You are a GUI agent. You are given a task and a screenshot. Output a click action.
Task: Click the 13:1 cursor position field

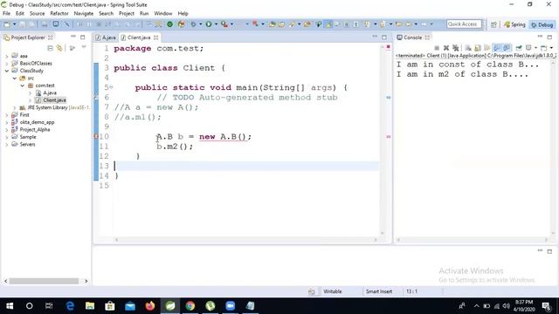[x=411, y=291]
